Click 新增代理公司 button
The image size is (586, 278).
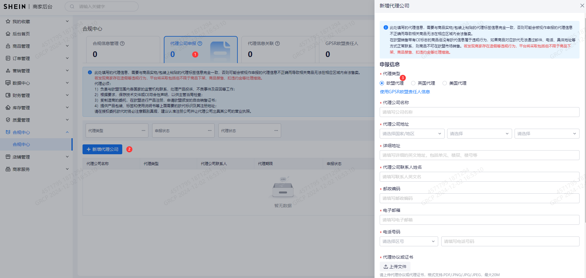click(102, 149)
